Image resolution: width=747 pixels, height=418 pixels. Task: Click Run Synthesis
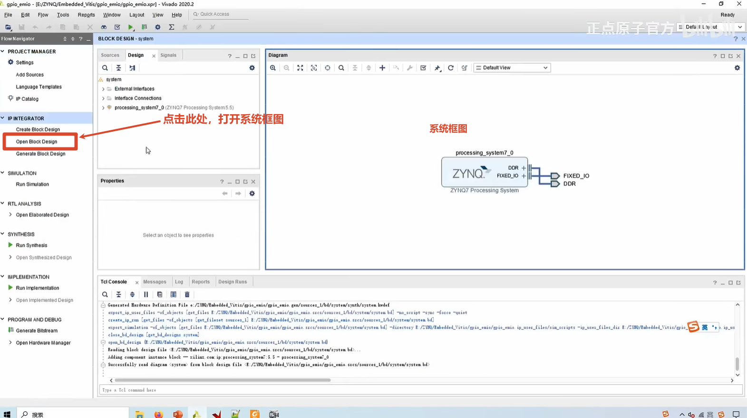[x=31, y=245]
